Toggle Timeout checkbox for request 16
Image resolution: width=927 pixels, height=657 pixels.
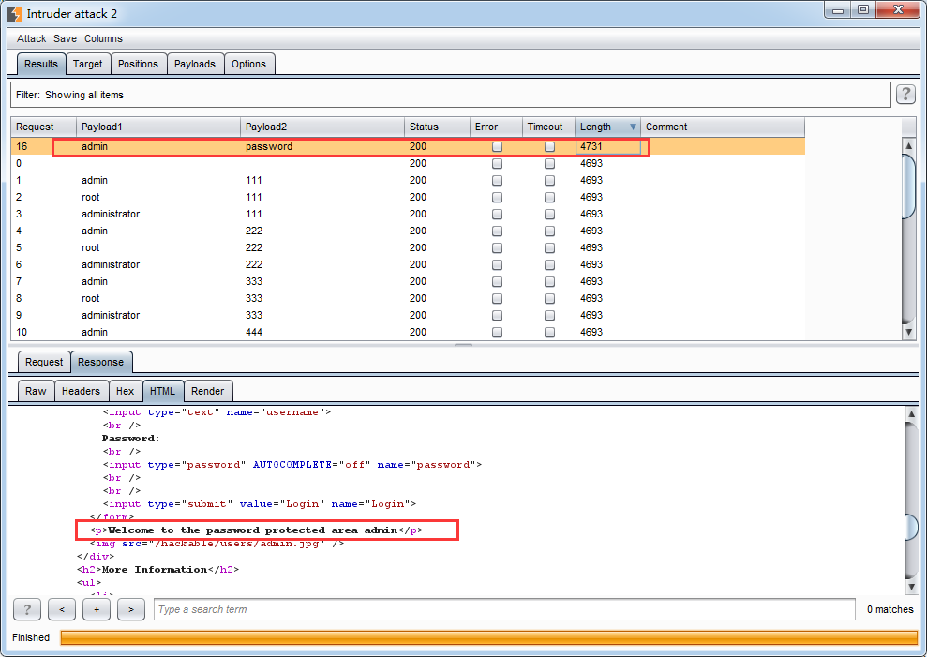[x=549, y=147]
